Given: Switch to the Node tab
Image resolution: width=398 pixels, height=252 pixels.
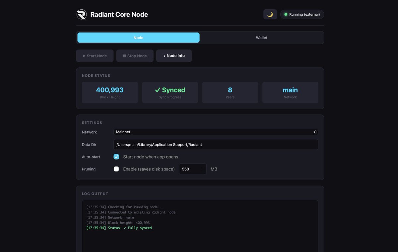Looking at the screenshot, I should click(138, 38).
